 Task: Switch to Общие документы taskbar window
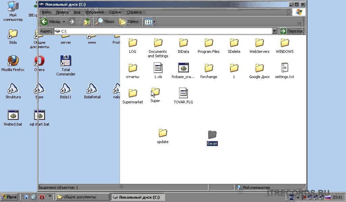tap(82, 197)
